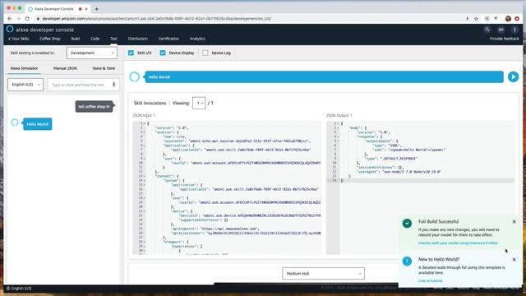Image resolution: width=526 pixels, height=296 pixels.
Task: Select the Test tab
Action: (113, 39)
